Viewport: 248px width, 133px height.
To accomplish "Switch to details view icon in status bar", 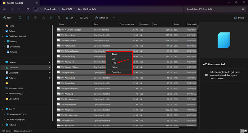I will pyautogui.click(x=242, y=131).
